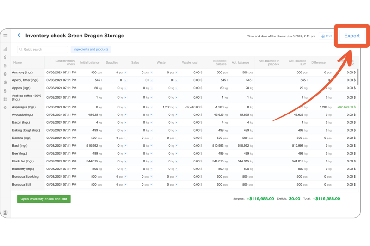Viewport: 370px width, 246px height.
Task: Sort by Waste column header
Action: tap(161, 63)
